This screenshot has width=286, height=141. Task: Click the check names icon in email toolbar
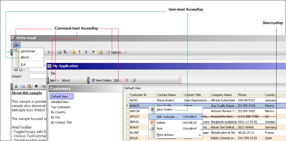(x=66, y=52)
